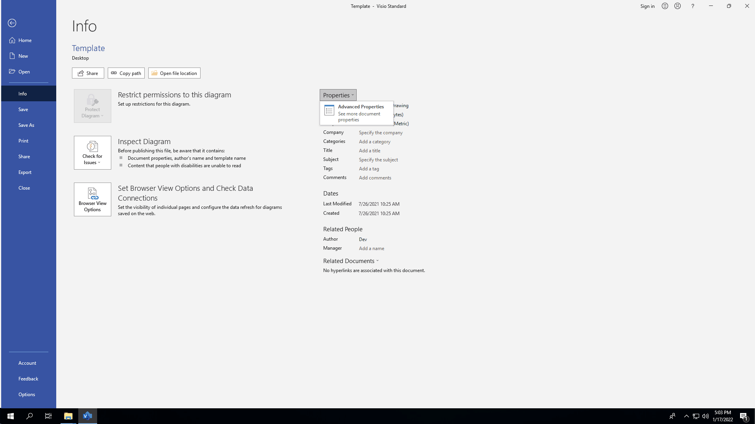Click Add comments field
The height and width of the screenshot is (424, 755).
(375, 177)
